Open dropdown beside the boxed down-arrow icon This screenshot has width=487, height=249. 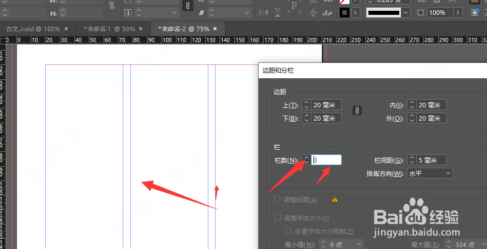[175, 13]
